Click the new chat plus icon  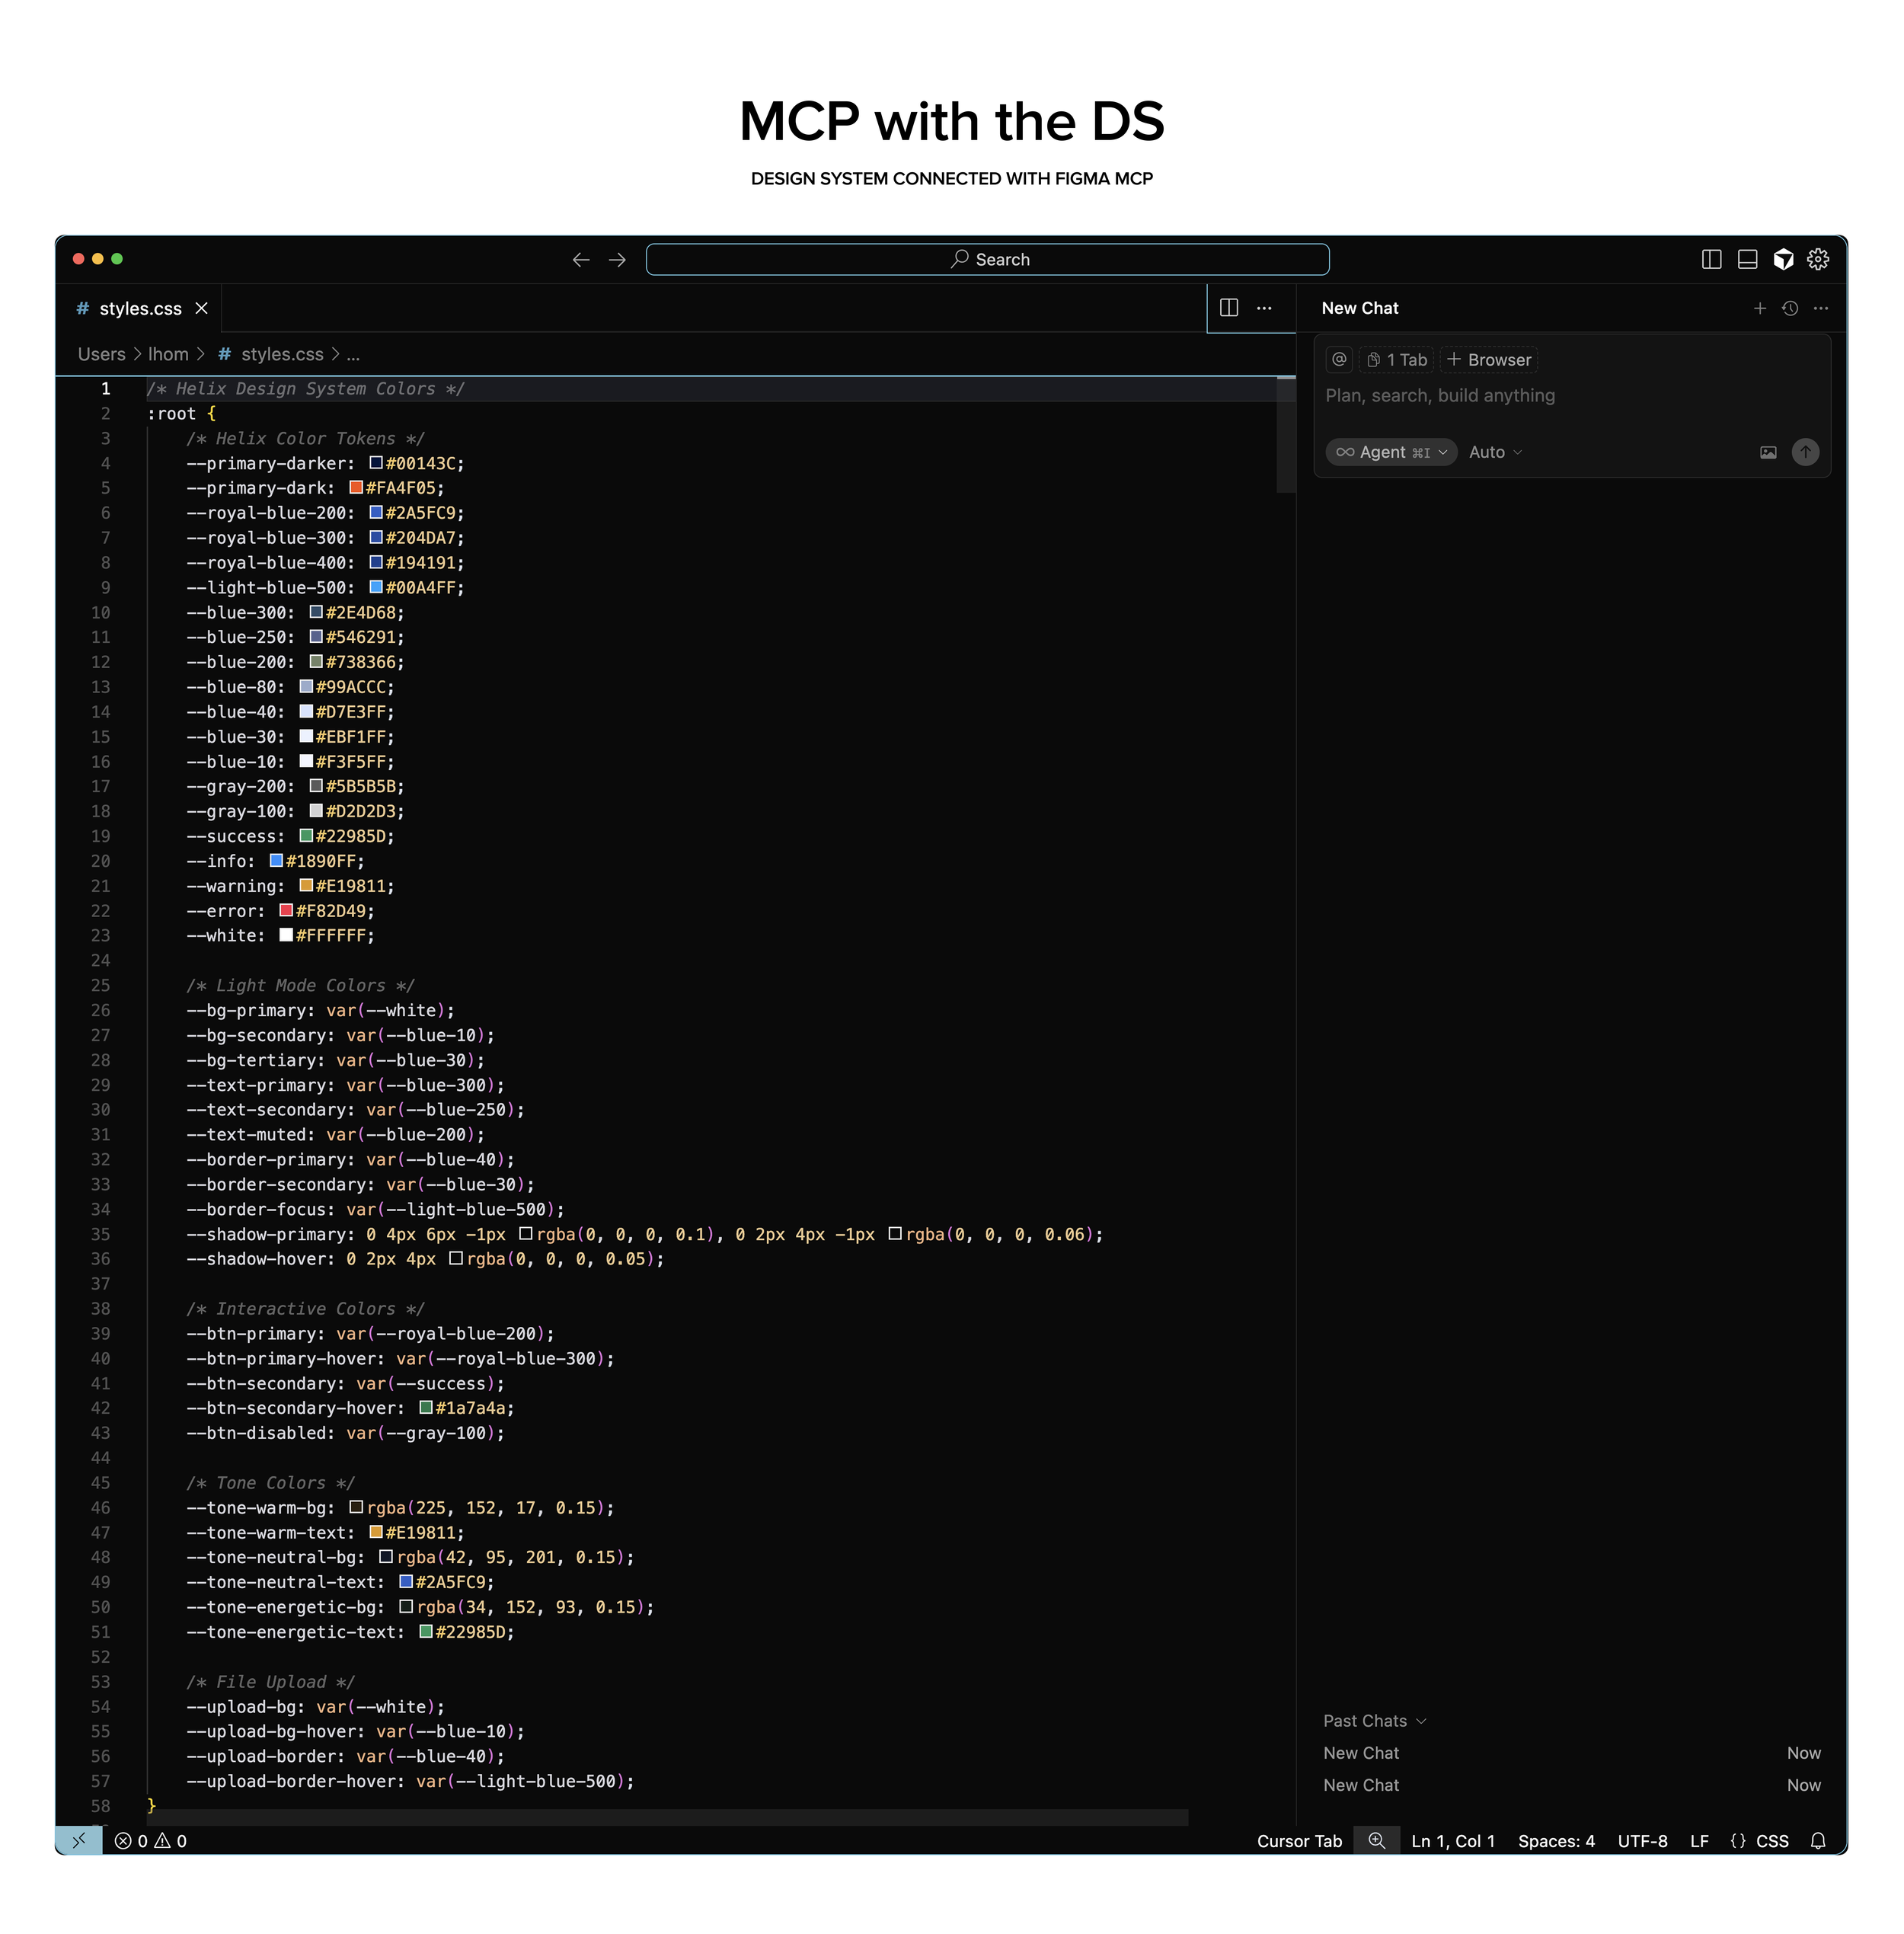[x=1759, y=308]
